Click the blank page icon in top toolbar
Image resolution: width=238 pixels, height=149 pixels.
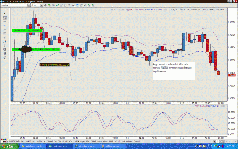(69, 5)
